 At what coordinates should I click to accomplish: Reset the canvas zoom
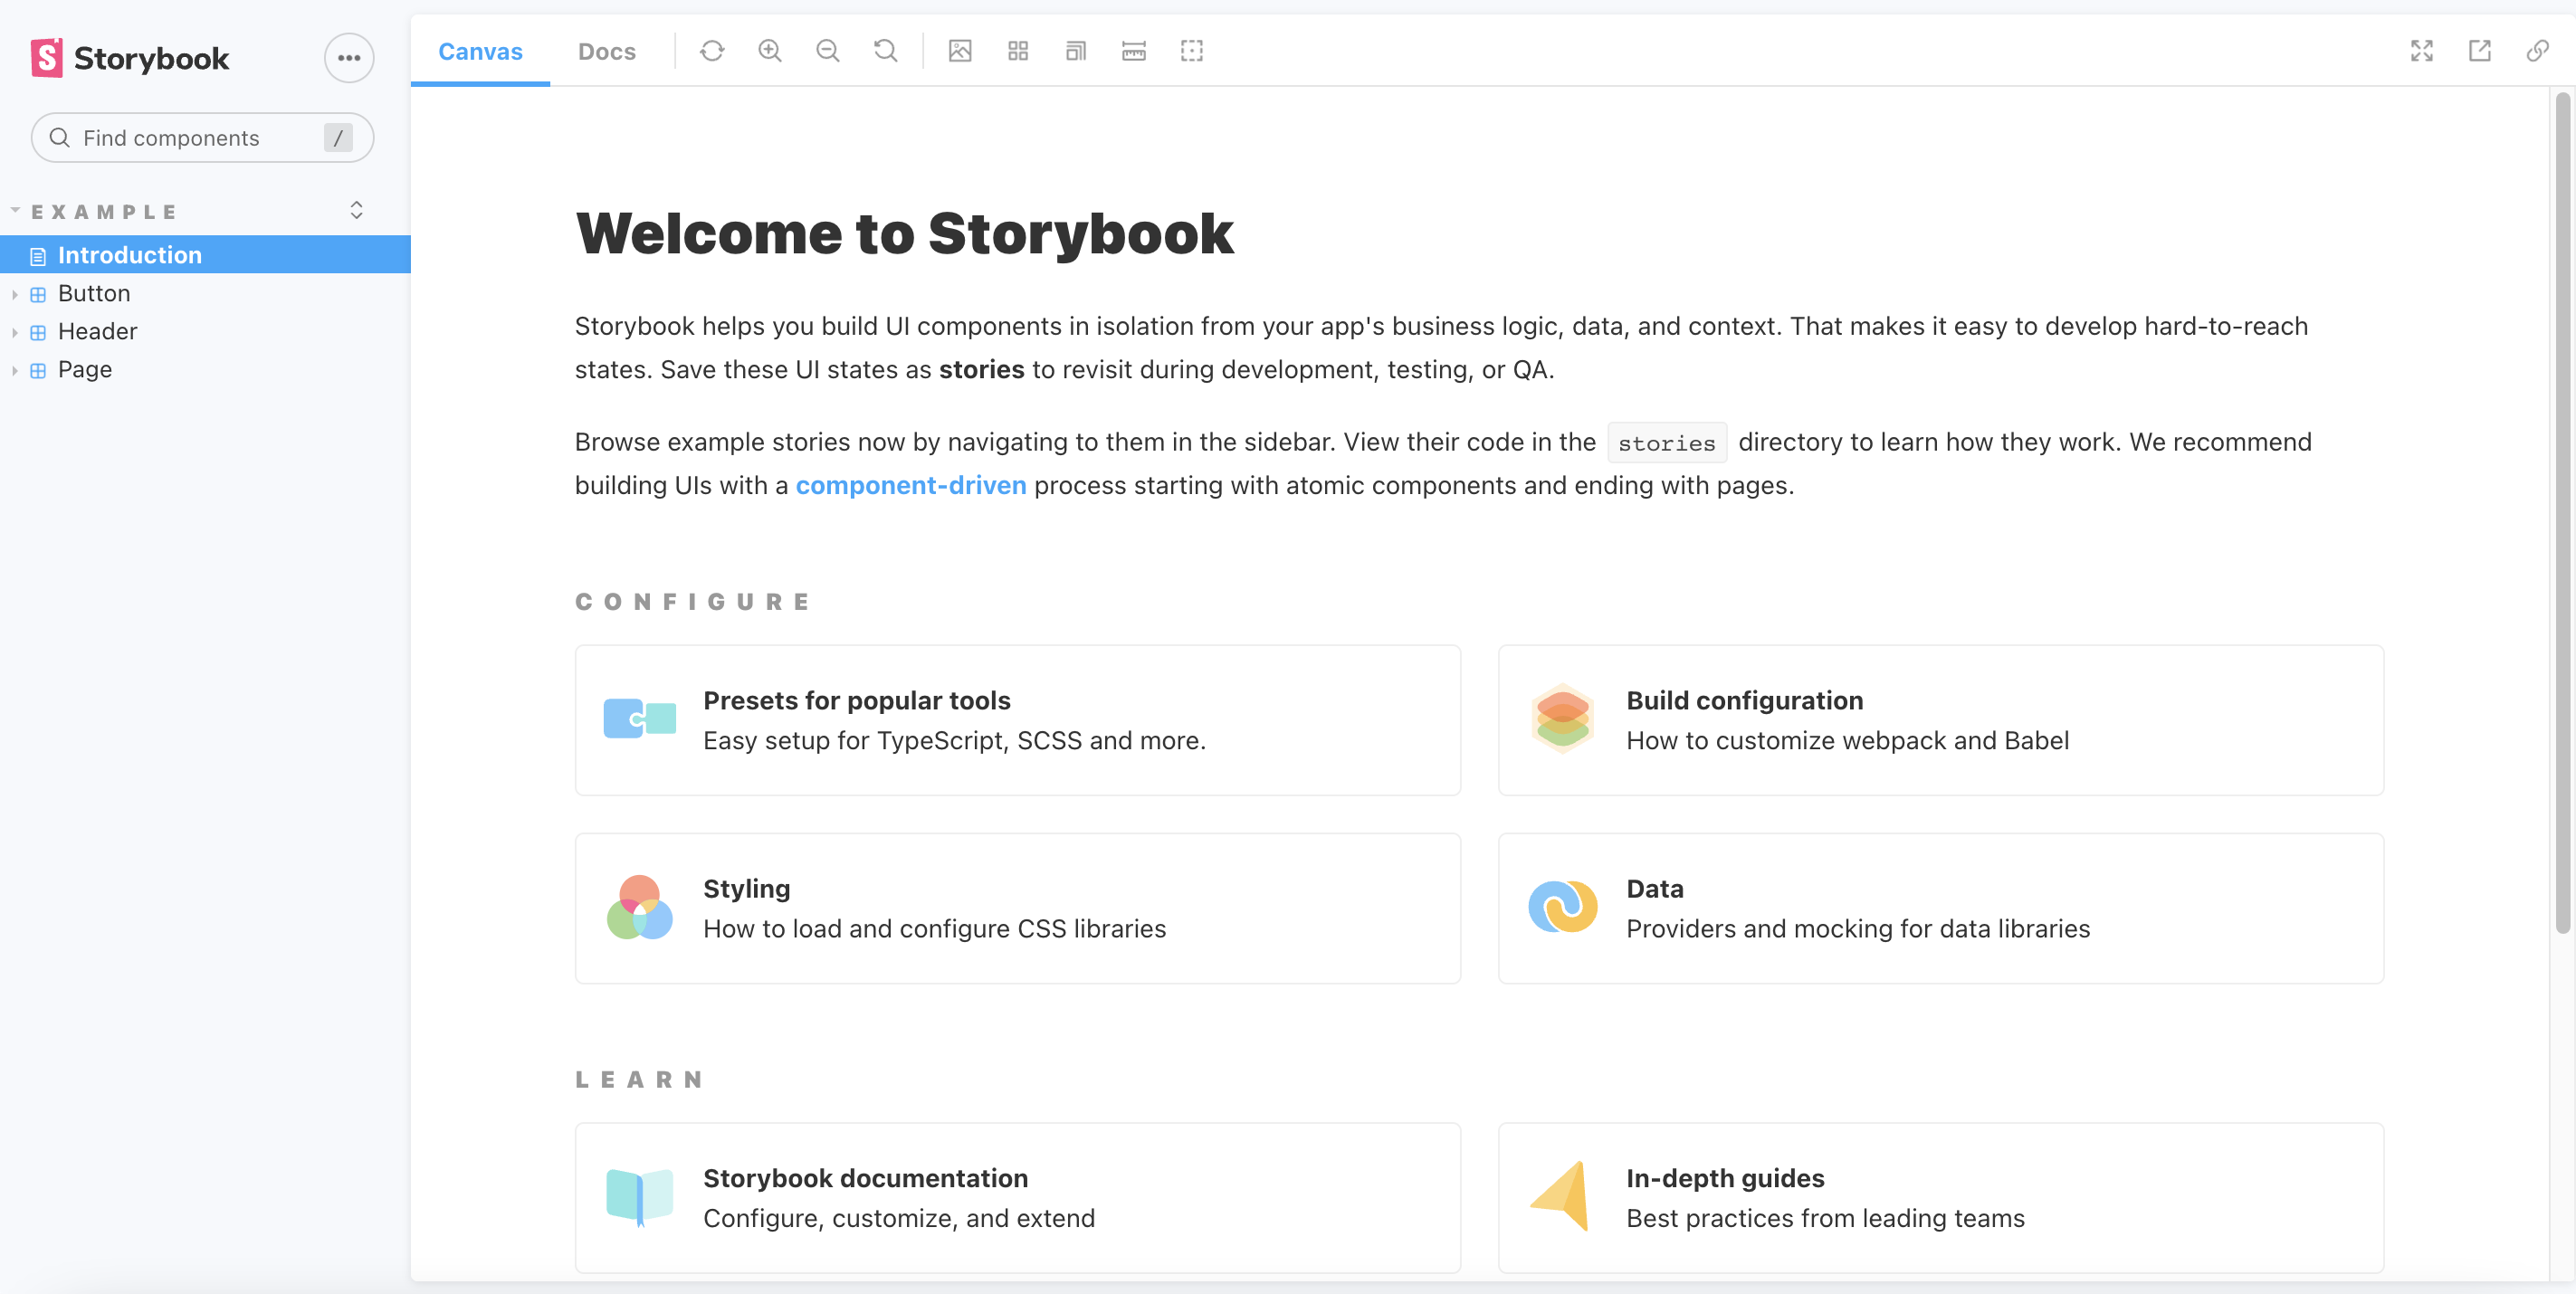(886, 51)
